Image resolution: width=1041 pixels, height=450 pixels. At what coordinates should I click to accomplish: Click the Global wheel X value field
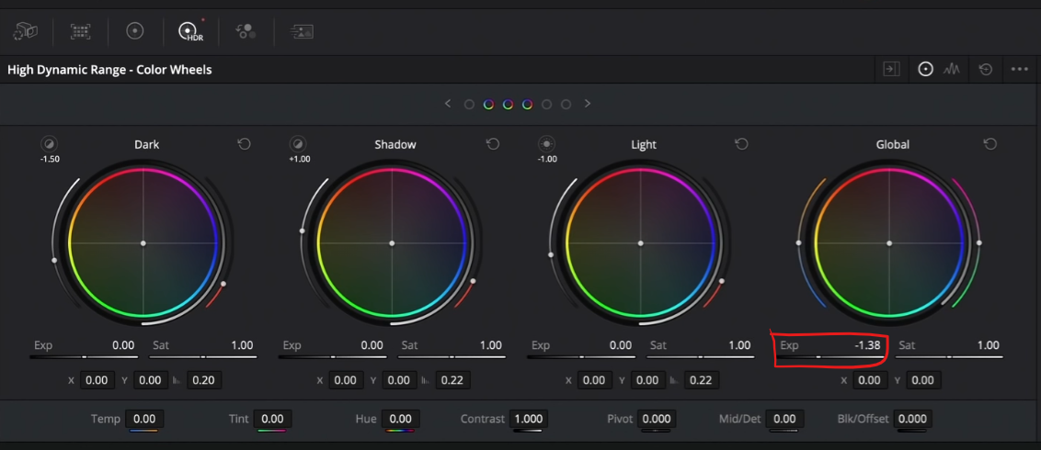tap(870, 380)
